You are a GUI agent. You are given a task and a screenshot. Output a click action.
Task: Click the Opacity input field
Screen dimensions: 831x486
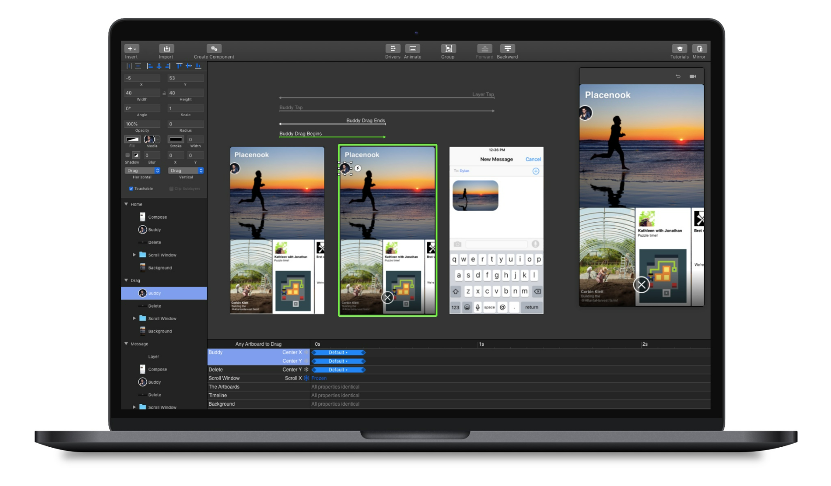[142, 124]
